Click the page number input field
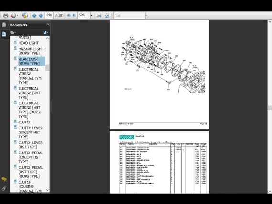 point(49,15)
